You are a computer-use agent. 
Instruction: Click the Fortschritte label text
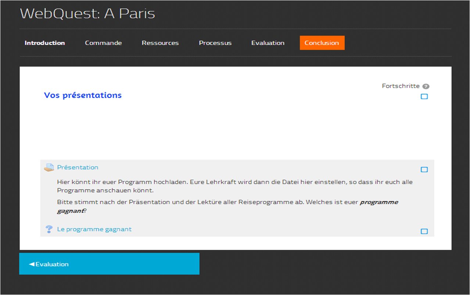point(401,86)
